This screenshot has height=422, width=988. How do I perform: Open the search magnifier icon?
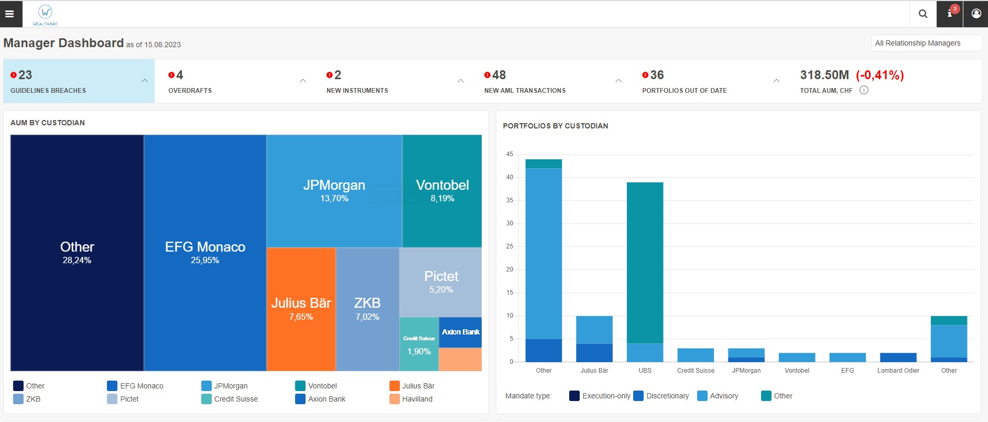(x=923, y=14)
